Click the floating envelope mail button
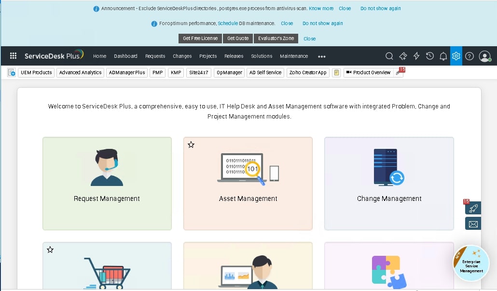Image resolution: width=497 pixels, height=291 pixels. 473,224
